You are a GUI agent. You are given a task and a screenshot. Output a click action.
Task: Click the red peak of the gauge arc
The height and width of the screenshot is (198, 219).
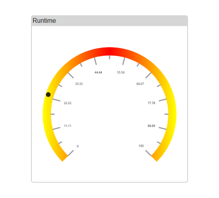point(109,51)
